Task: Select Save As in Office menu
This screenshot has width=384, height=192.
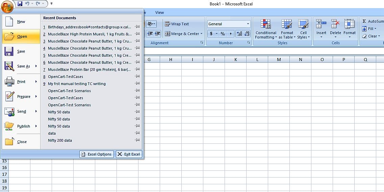Action: 23,66
